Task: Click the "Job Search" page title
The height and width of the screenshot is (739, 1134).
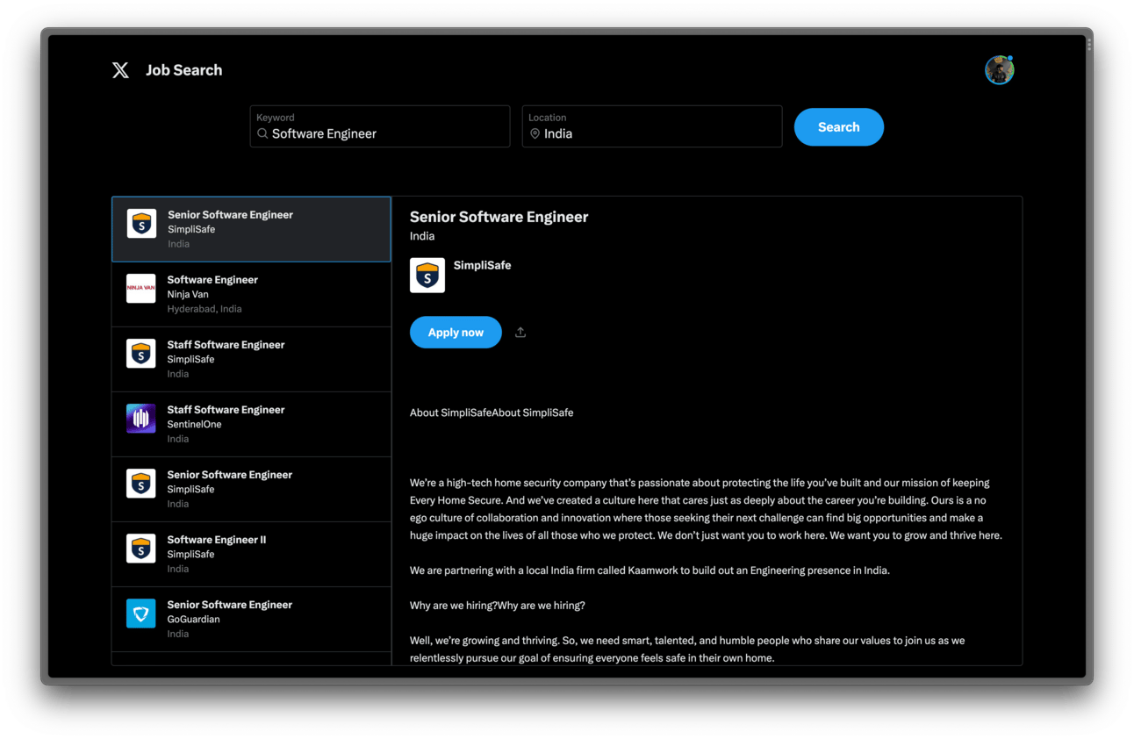Action: click(x=184, y=70)
